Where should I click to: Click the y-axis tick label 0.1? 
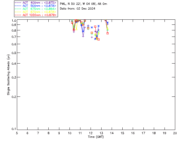tap(13, 129)
